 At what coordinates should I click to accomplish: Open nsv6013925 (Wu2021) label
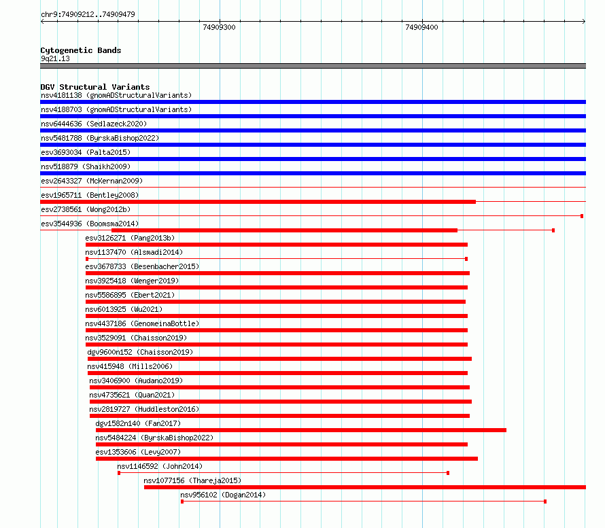tap(124, 309)
